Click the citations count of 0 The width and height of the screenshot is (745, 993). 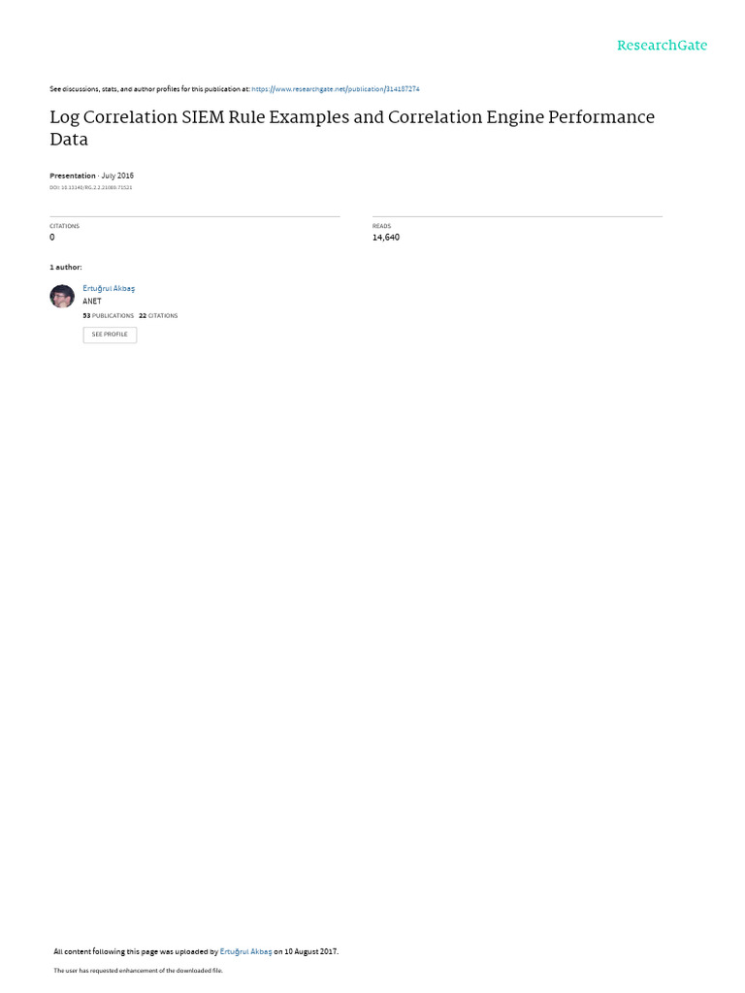tap(52, 238)
